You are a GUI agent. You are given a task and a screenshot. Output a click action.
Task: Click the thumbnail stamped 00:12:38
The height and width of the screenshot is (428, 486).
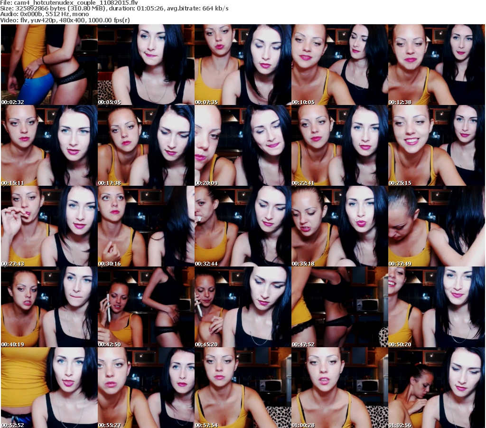[x=437, y=65]
